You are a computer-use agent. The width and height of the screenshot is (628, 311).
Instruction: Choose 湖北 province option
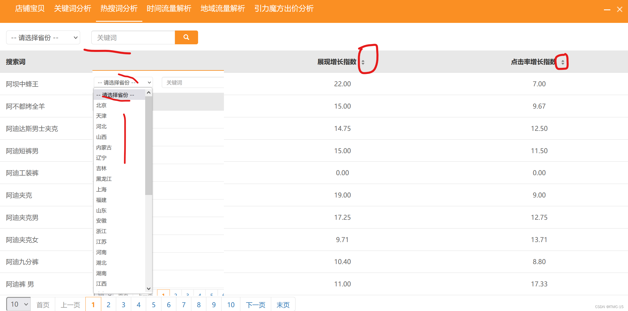[101, 263]
